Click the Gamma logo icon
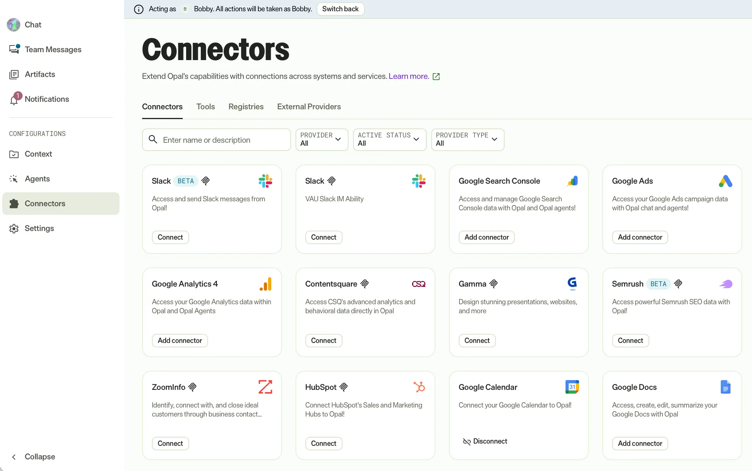This screenshot has width=752, height=471. 572,284
